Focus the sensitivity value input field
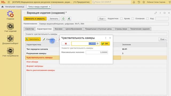The height and width of the screenshot is (96, 171). (x=84, y=44)
